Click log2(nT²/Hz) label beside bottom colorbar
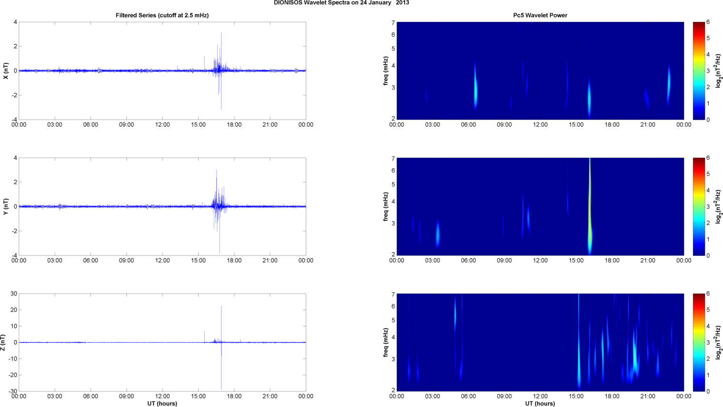 pos(718,343)
